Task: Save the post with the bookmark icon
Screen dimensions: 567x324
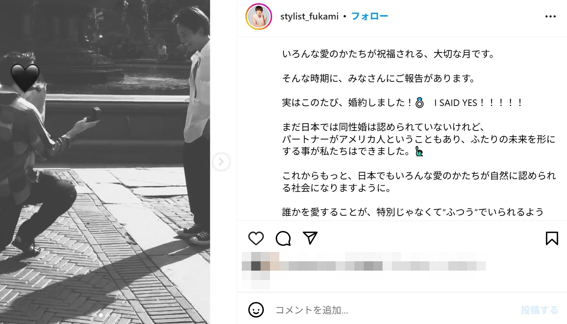Action: [x=552, y=238]
